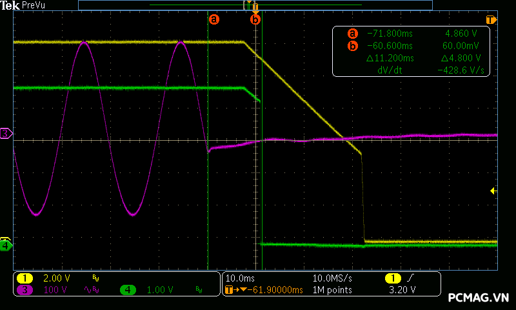Click cursor 'b' marker on the waveform
516x310 pixels.
(x=256, y=20)
